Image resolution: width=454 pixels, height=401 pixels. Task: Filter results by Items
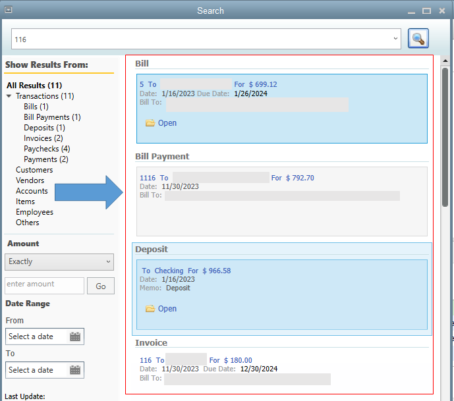[x=25, y=201]
